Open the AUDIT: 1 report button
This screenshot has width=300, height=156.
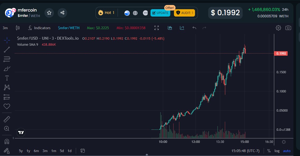tap(184, 13)
